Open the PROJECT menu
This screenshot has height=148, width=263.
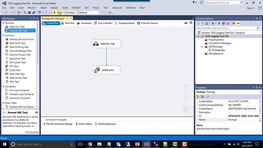32,8
